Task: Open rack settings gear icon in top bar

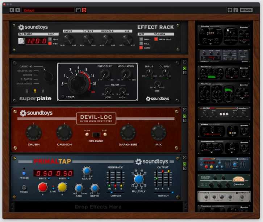Action: click(x=230, y=10)
